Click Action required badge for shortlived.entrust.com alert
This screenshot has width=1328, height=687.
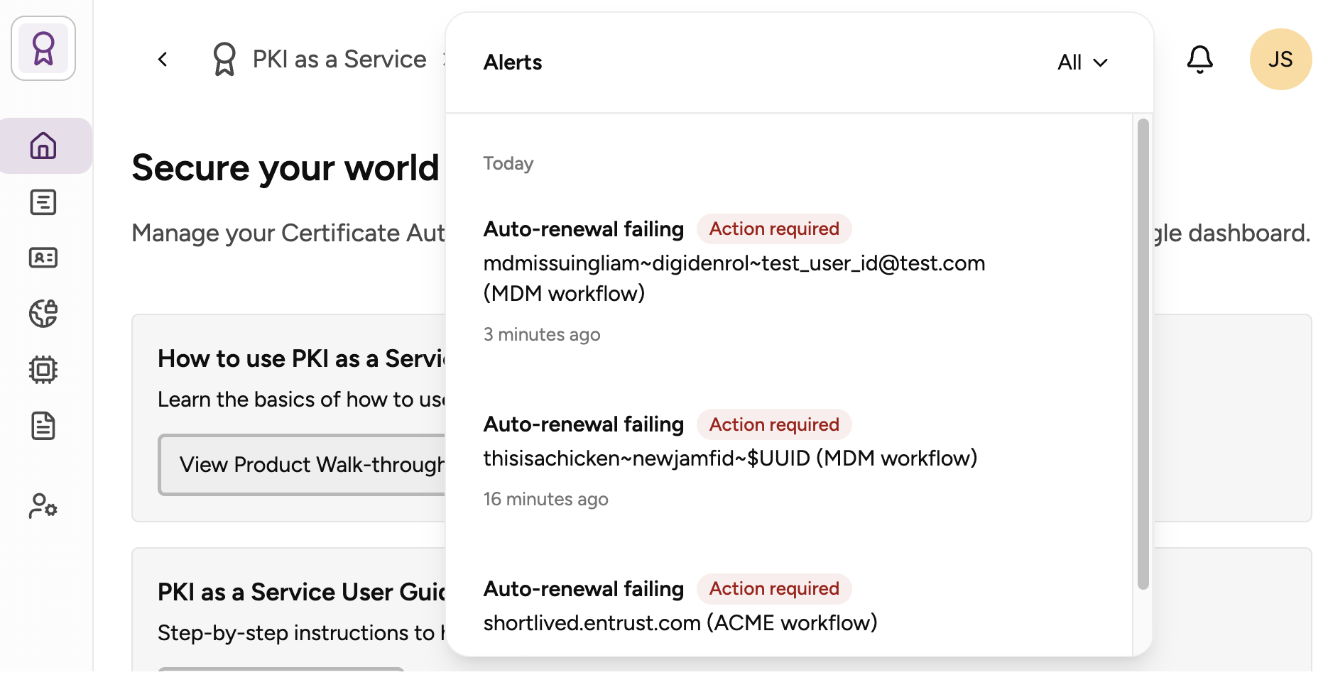coord(774,588)
